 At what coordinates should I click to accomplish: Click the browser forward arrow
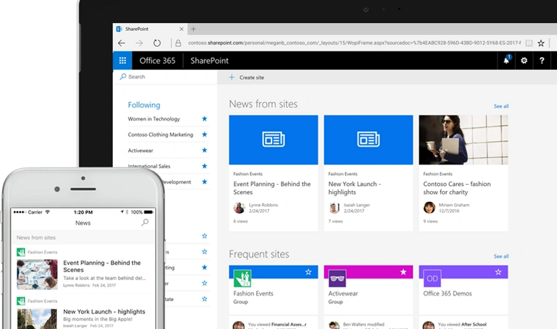point(139,43)
